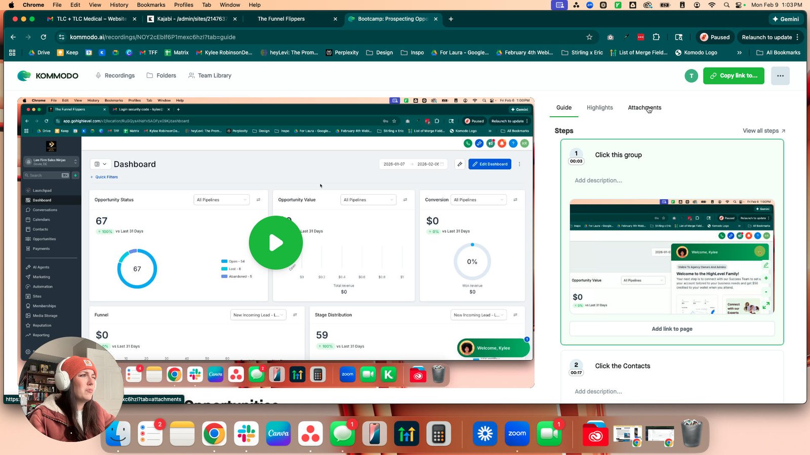Switch to the Attachments tab
This screenshot has width=810, height=455.
point(644,108)
